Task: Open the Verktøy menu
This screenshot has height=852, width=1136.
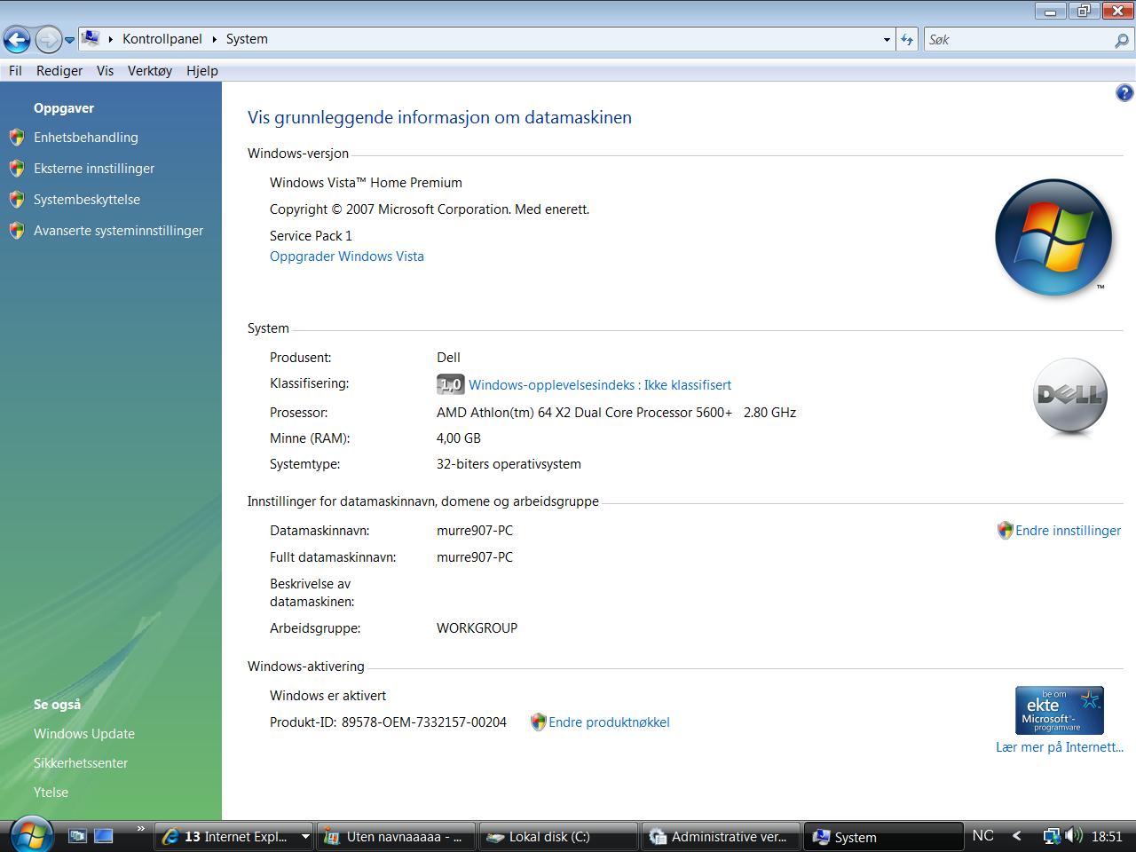Action: coord(150,71)
